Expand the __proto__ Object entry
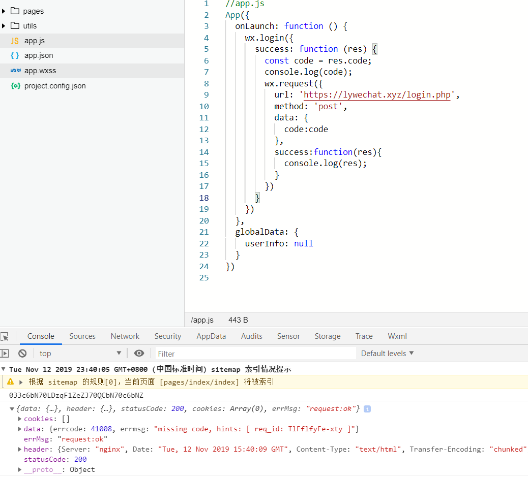The width and height of the screenshot is (528, 477). point(19,469)
